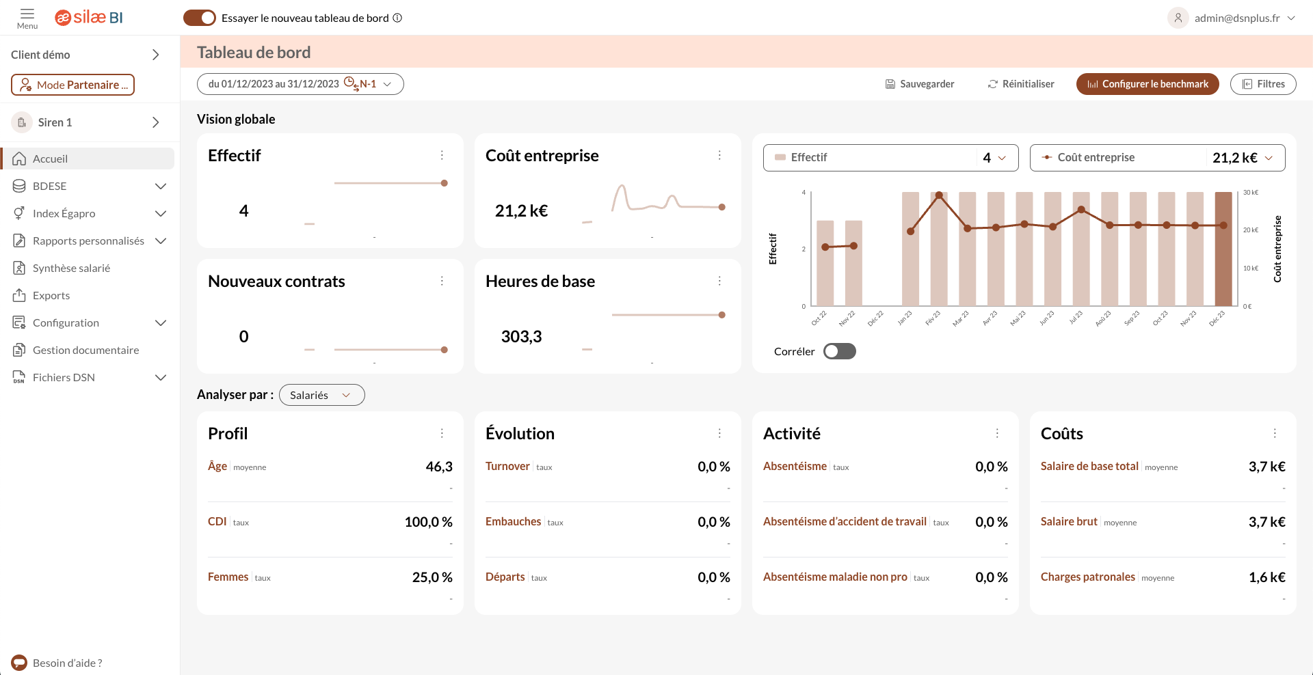Click the Siren 1 building icon
Screen dimensions: 1313x675
(22, 122)
